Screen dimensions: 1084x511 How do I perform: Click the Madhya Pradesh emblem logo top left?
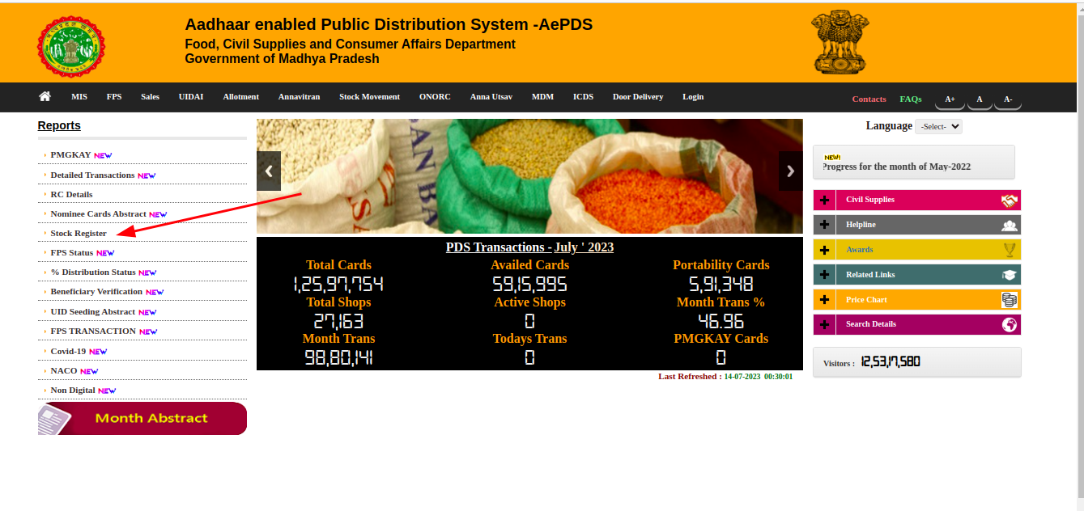click(x=70, y=46)
